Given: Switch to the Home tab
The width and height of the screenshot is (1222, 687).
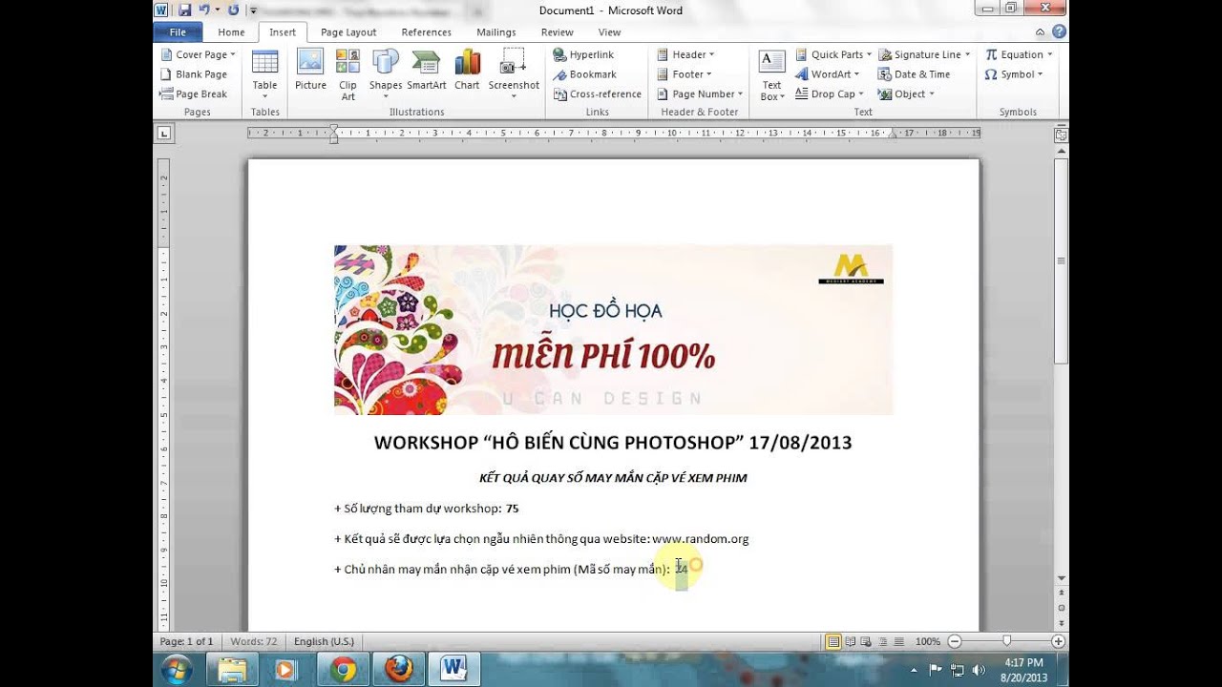Looking at the screenshot, I should pyautogui.click(x=231, y=31).
